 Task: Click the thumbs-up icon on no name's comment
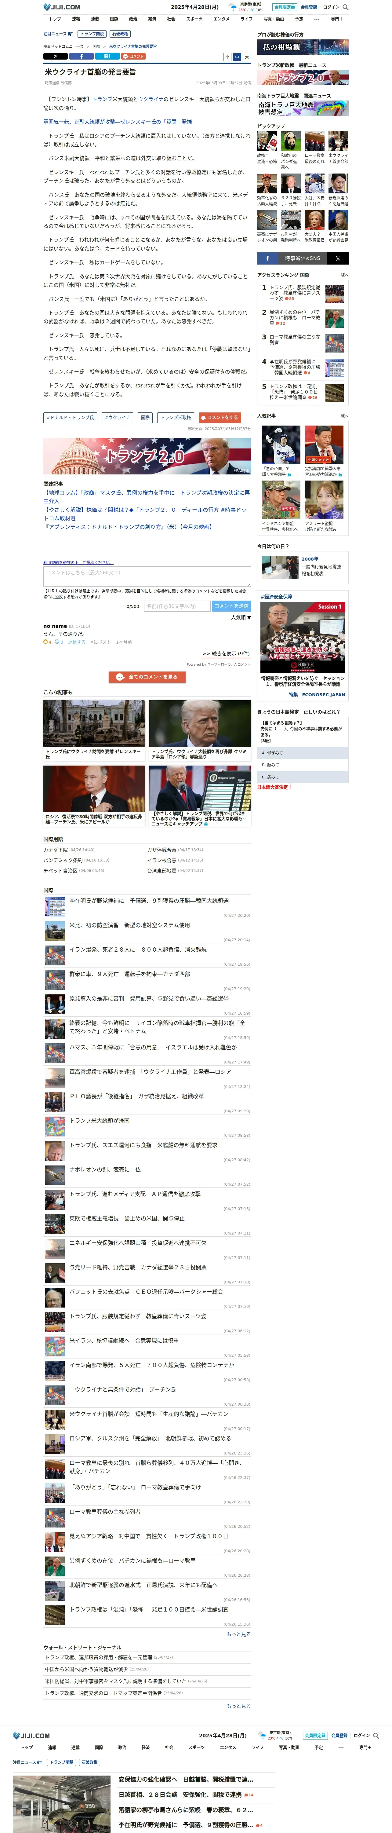(x=46, y=642)
